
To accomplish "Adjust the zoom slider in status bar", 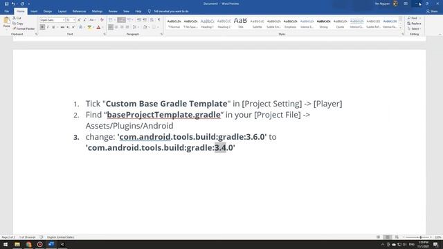I will coord(421,237).
